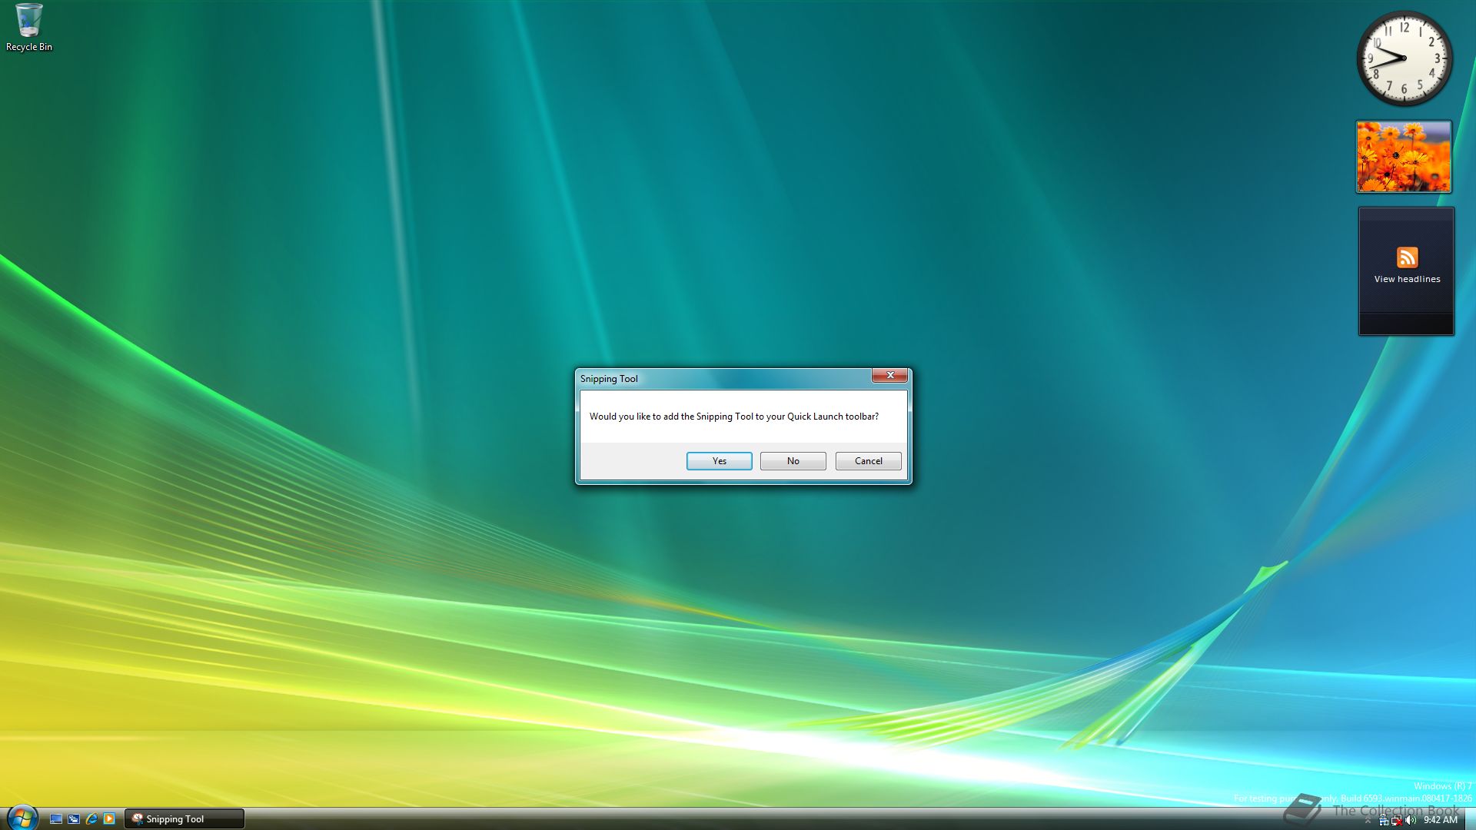The width and height of the screenshot is (1476, 830).
Task: Open the Recycle Bin desktop icon
Action: click(29, 28)
